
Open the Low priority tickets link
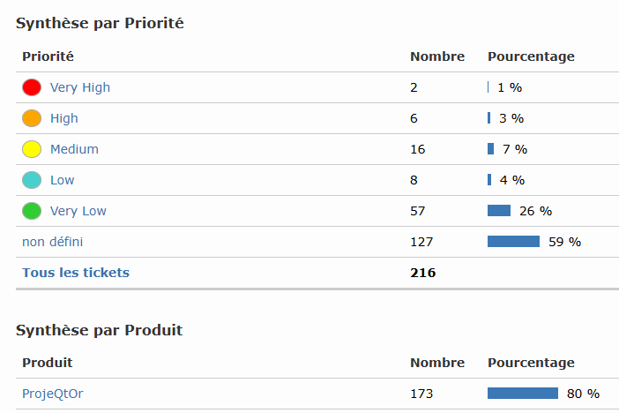pyautogui.click(x=63, y=180)
